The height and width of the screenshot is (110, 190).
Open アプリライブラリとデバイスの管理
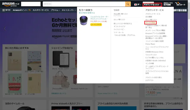click(157, 72)
